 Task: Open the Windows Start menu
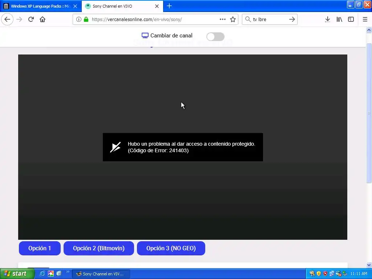[x=17, y=274]
